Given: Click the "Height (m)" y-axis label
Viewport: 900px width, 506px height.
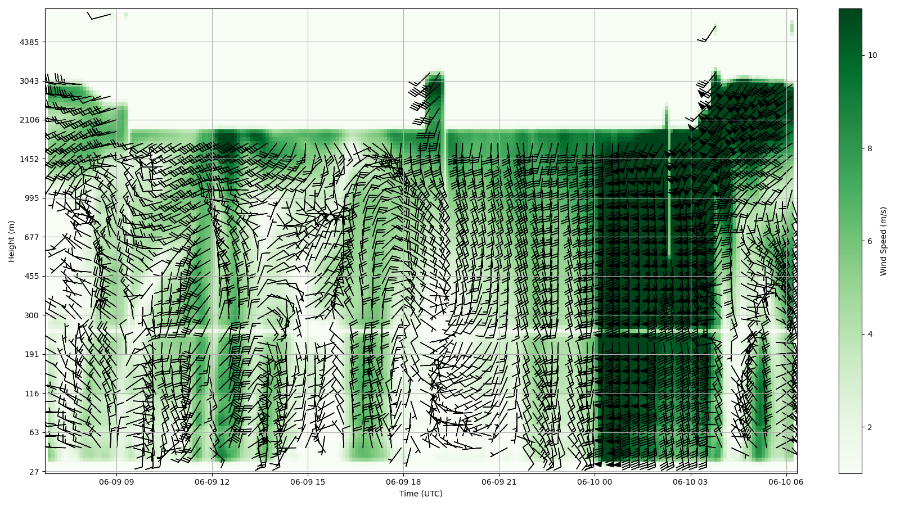Looking at the screenshot, I should coord(12,241).
